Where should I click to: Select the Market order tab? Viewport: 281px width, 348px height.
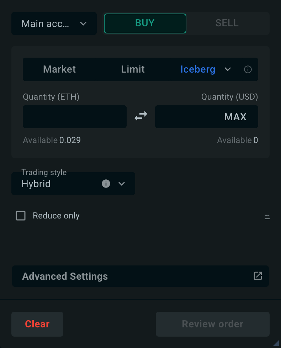[x=59, y=69]
